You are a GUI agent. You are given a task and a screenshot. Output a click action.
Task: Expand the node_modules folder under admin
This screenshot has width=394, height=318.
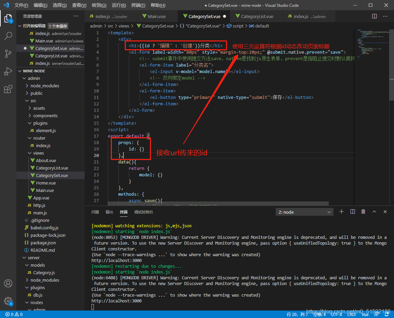pyautogui.click(x=45, y=86)
